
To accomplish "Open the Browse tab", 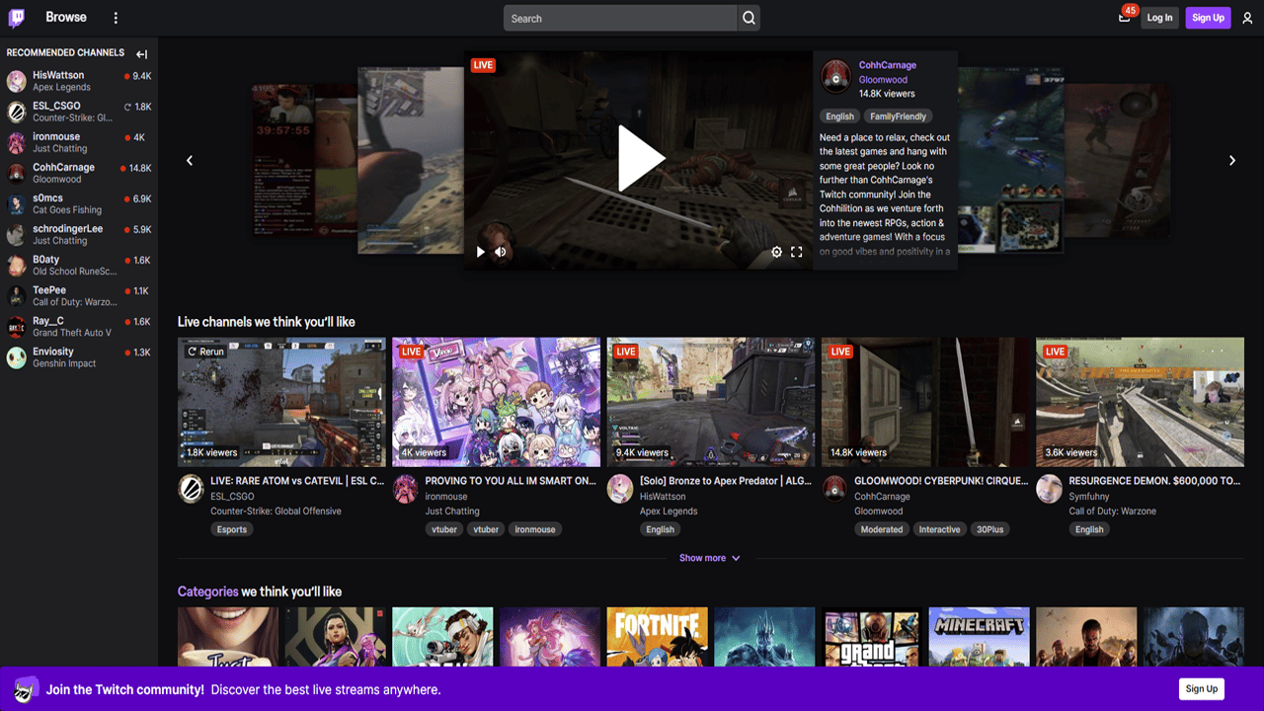I will [66, 17].
